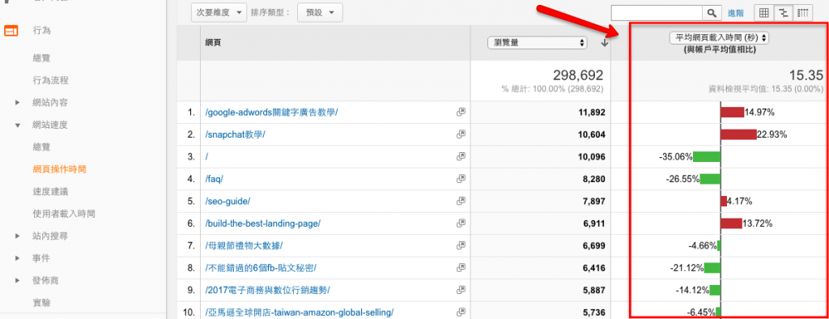Open the 平均網頁載入時間 (秒) metric selector
829x319 pixels.
point(720,37)
